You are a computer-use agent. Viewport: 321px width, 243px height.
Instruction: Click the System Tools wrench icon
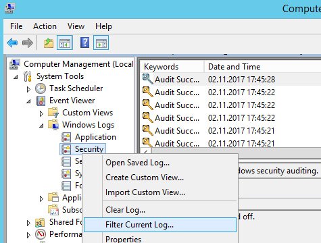pos(28,76)
